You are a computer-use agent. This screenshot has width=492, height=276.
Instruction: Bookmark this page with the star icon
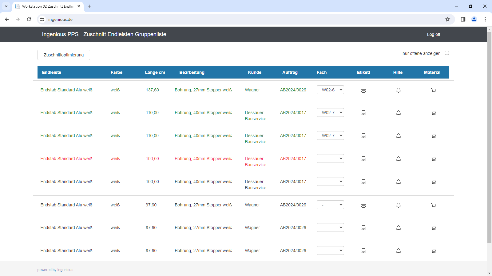(x=448, y=19)
